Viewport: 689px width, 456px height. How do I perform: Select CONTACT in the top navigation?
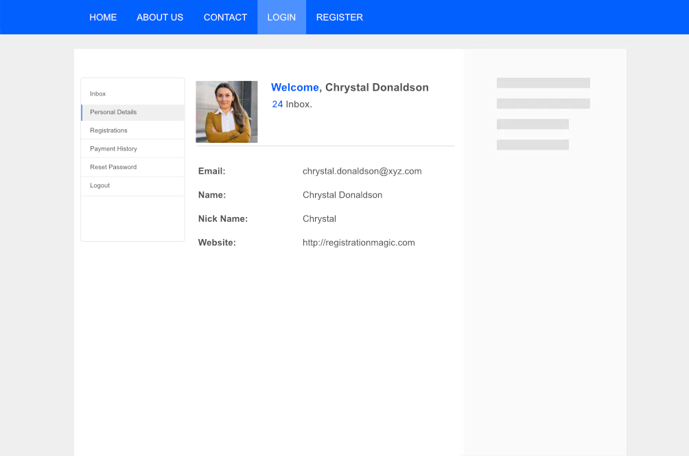click(225, 17)
